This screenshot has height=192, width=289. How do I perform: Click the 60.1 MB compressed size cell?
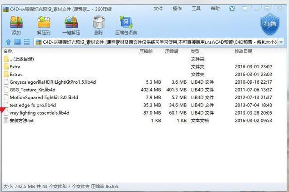pos(178,113)
